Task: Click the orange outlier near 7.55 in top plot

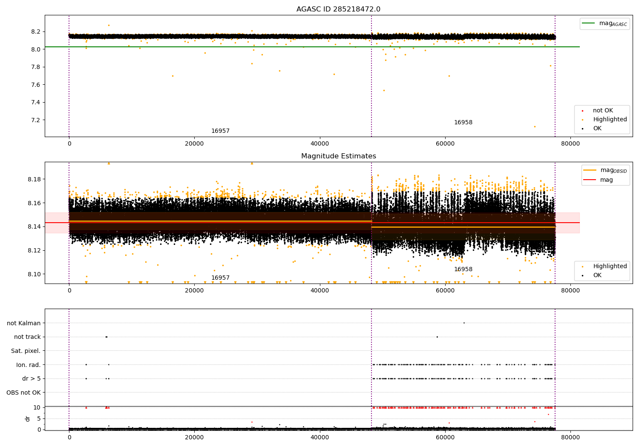Action: coord(383,90)
